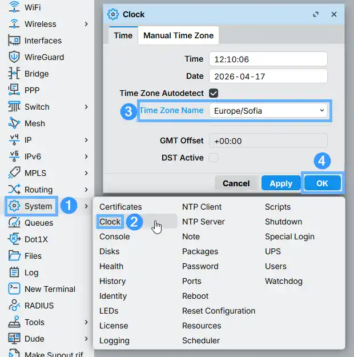The height and width of the screenshot is (357, 354).
Task: Select the Interfaces icon in sidebar
Action: coord(14,41)
